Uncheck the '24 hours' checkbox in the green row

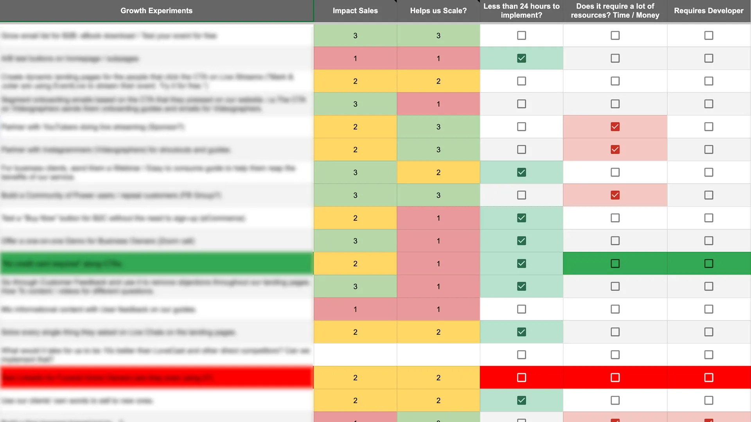pos(521,263)
